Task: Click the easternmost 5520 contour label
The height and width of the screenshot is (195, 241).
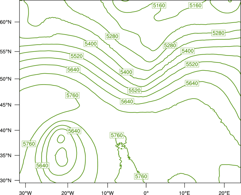Action: click(192, 64)
